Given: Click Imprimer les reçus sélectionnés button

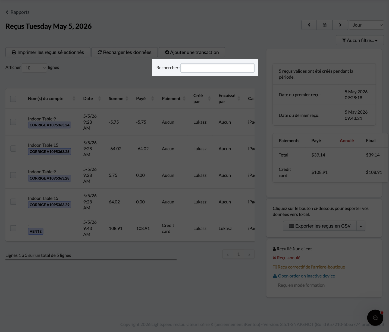Looking at the screenshot, I should click(48, 52).
